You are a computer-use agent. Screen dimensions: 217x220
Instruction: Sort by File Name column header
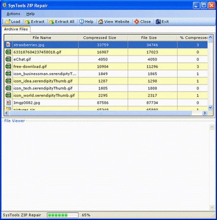click(x=42, y=38)
